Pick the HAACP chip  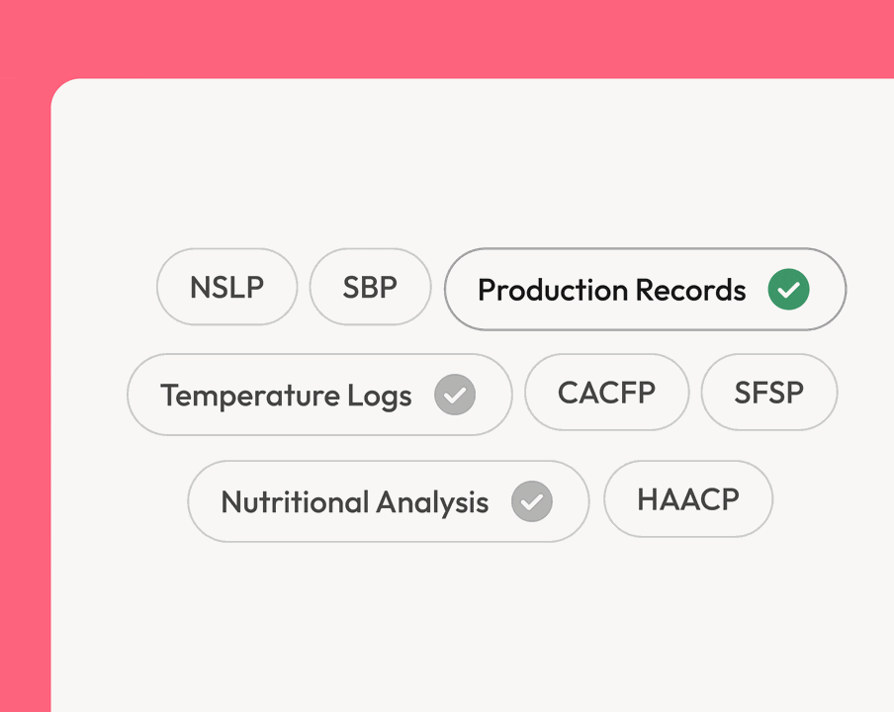(687, 499)
